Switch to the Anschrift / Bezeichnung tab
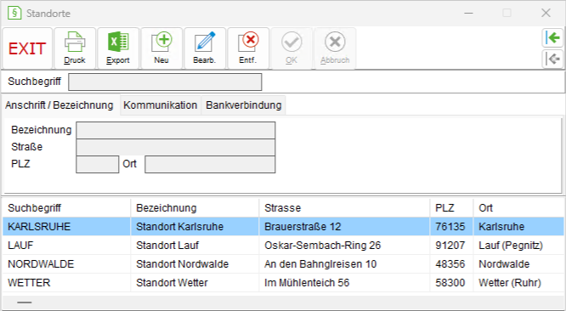 pos(59,105)
